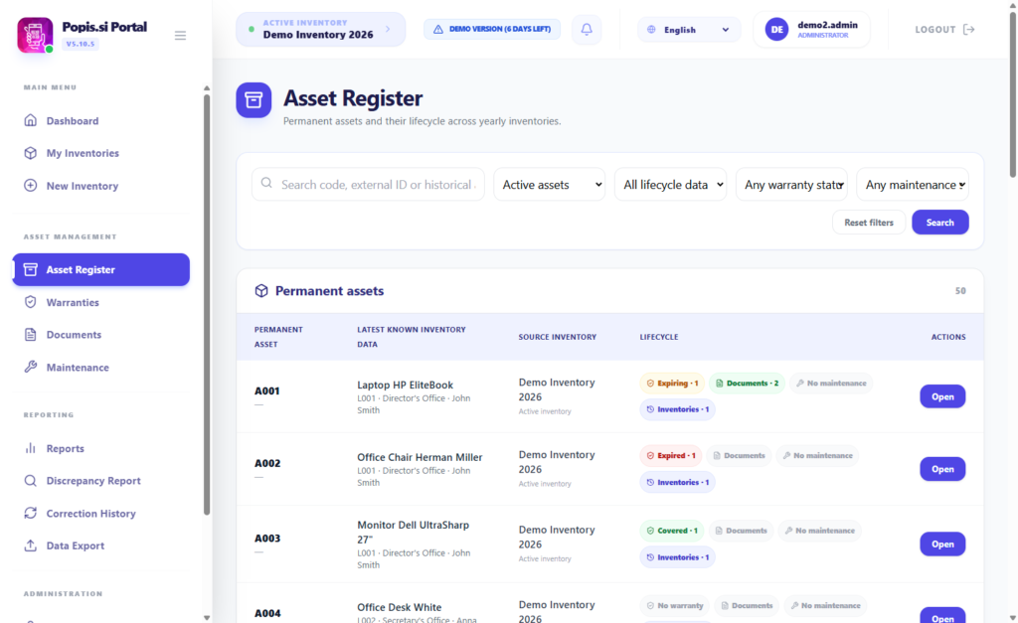Collapse sidebar with hamburger menu icon

(181, 35)
